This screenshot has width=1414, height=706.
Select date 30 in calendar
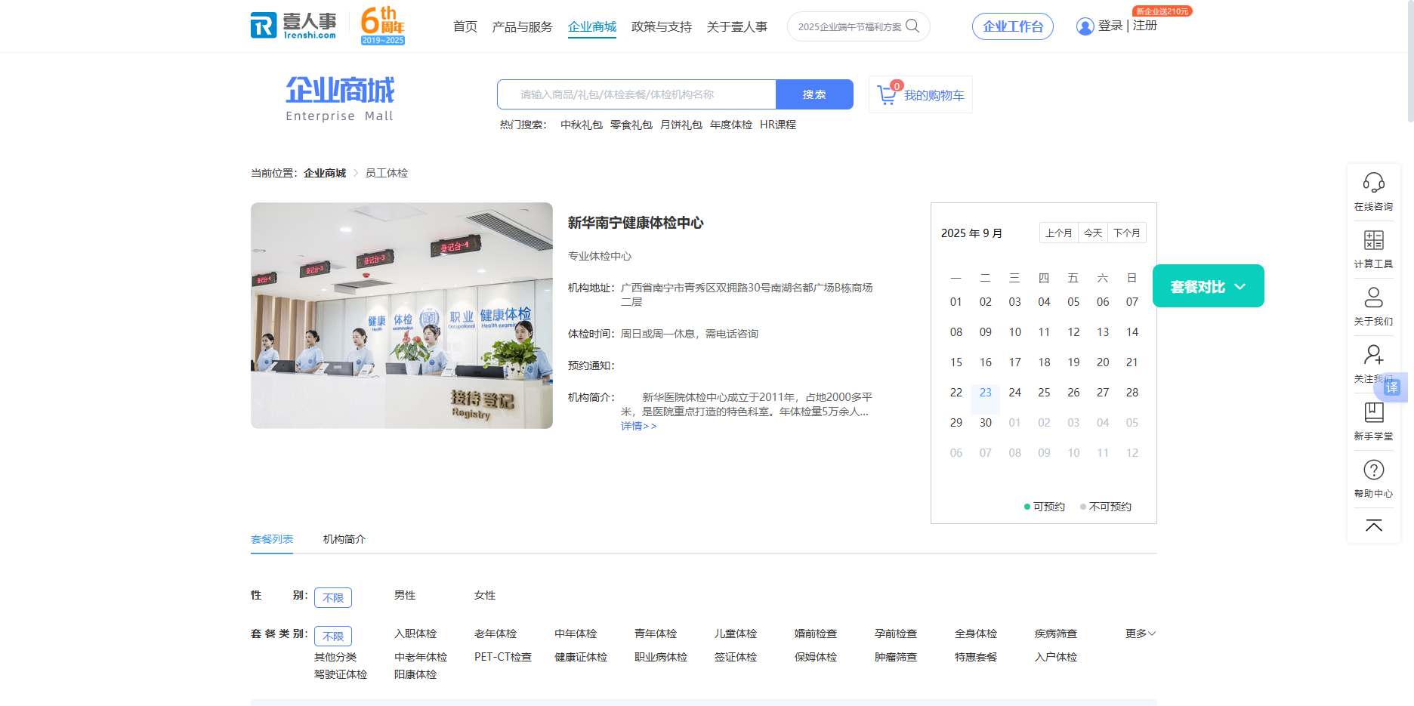click(x=986, y=423)
